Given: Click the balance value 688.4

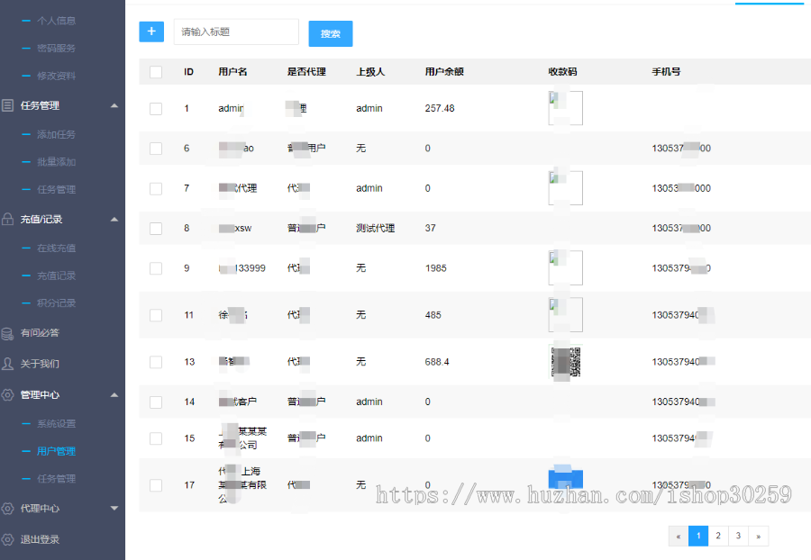Looking at the screenshot, I should click(437, 362).
